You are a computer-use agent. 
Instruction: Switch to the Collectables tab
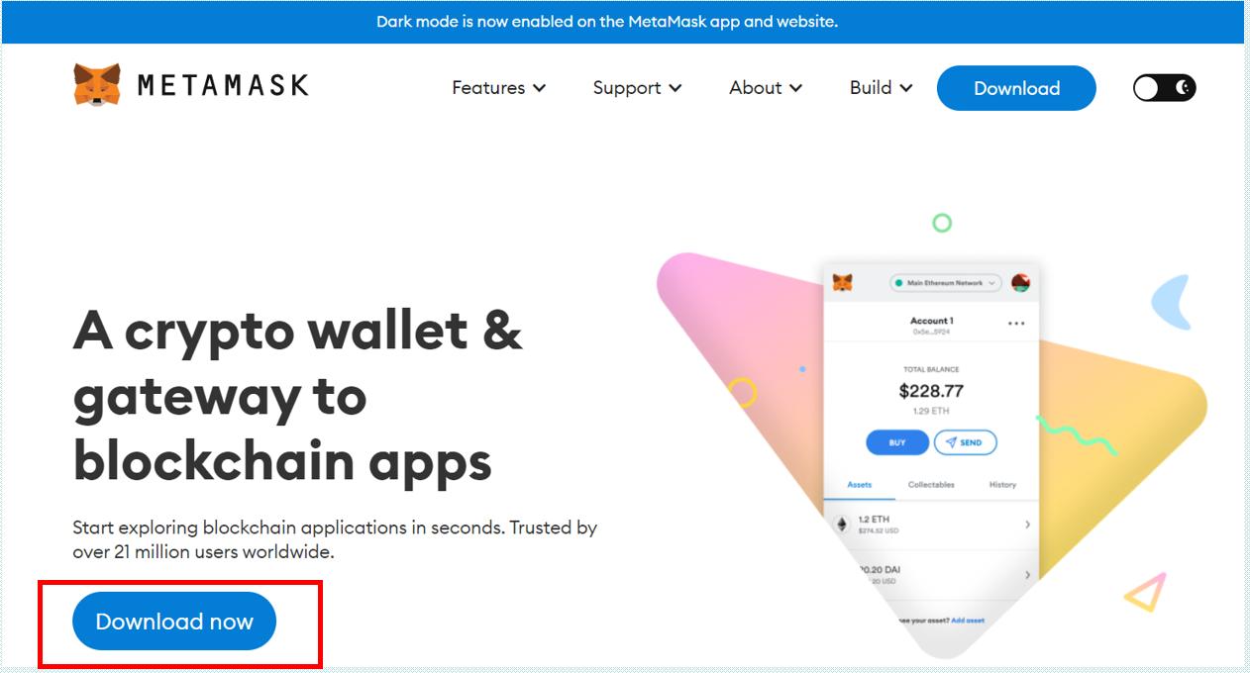point(931,485)
